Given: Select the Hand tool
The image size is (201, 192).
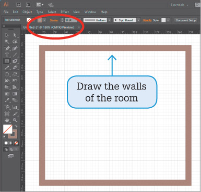Looking at the screenshot, I should [7, 120].
